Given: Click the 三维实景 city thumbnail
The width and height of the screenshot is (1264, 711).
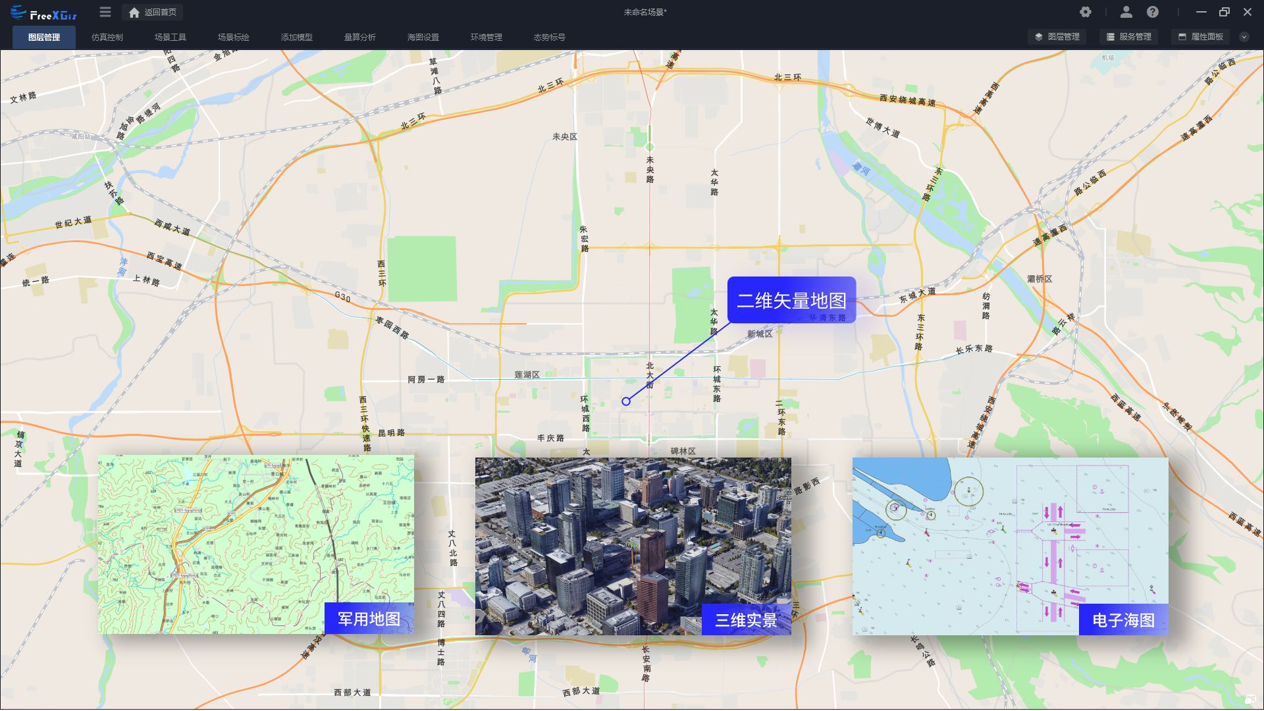Looking at the screenshot, I should pos(633,546).
